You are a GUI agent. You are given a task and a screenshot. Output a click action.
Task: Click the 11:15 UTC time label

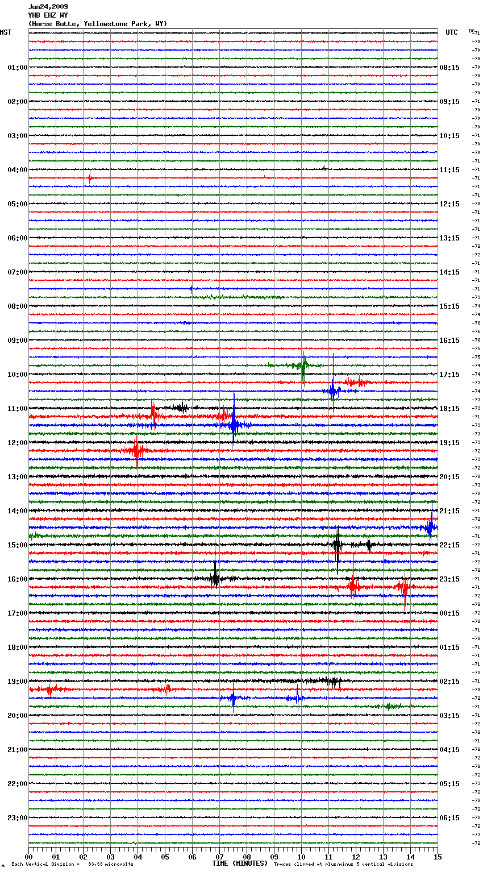tap(449, 170)
